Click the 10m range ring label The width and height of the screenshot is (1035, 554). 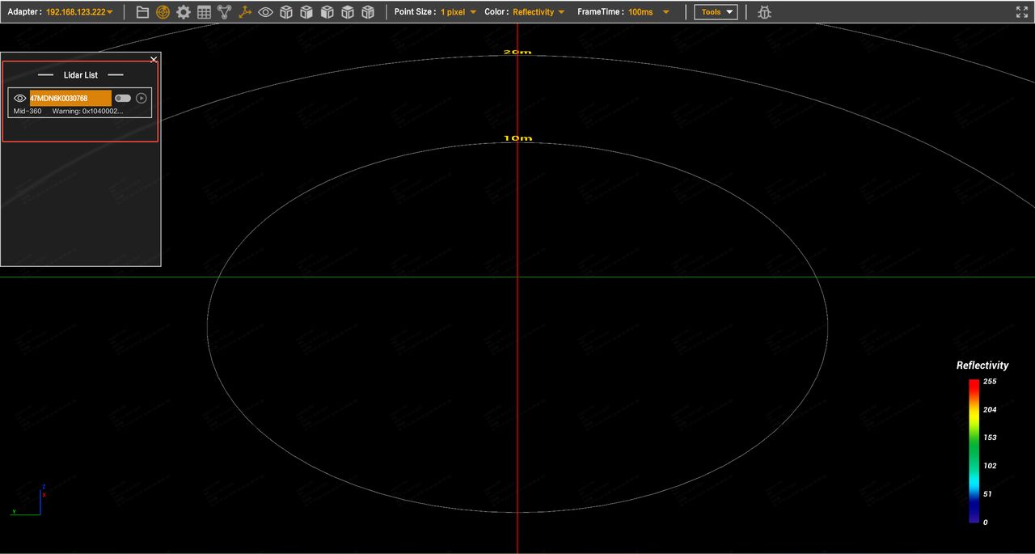(x=517, y=138)
